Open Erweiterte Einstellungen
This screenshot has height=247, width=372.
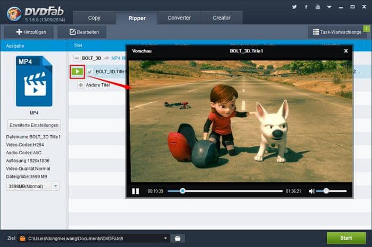34,125
